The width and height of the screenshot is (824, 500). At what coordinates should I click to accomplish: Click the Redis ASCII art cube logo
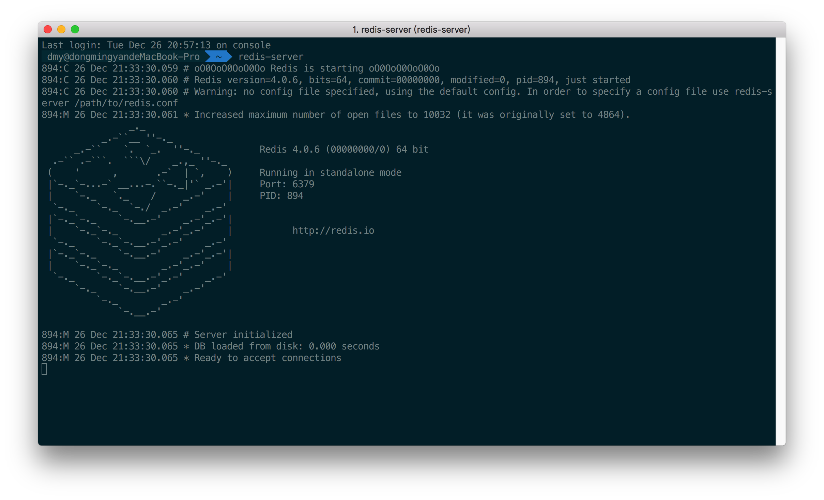(x=140, y=221)
